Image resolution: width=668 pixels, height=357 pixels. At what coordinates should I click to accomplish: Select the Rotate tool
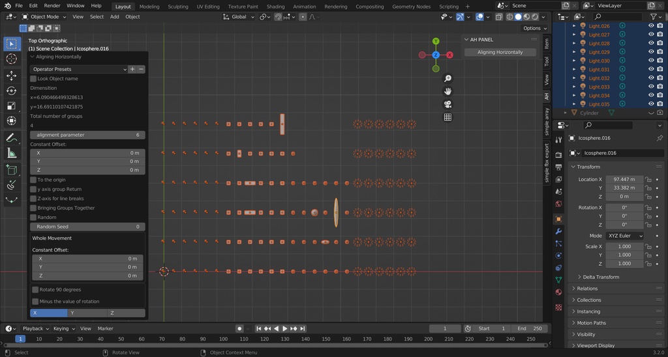point(12,91)
